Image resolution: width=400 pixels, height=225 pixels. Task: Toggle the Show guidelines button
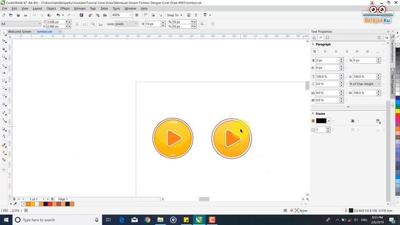[161, 15]
